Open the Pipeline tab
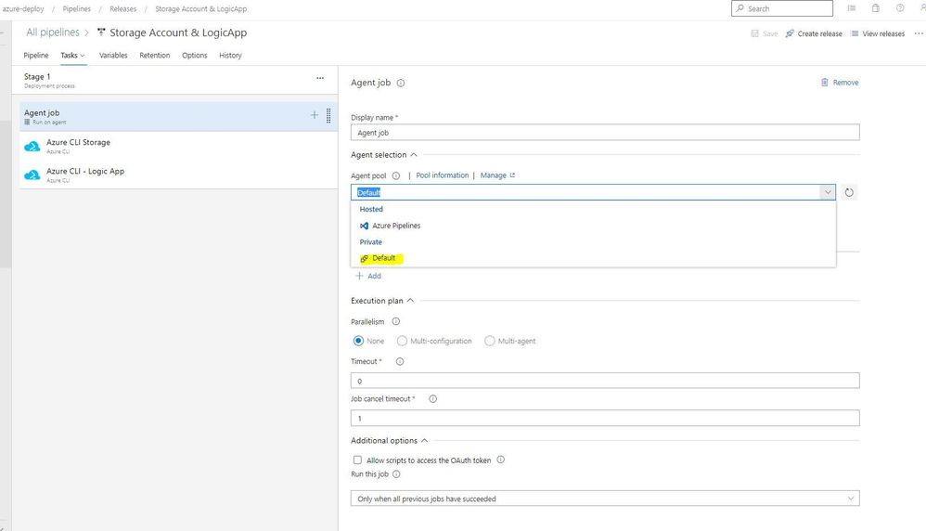 click(36, 56)
